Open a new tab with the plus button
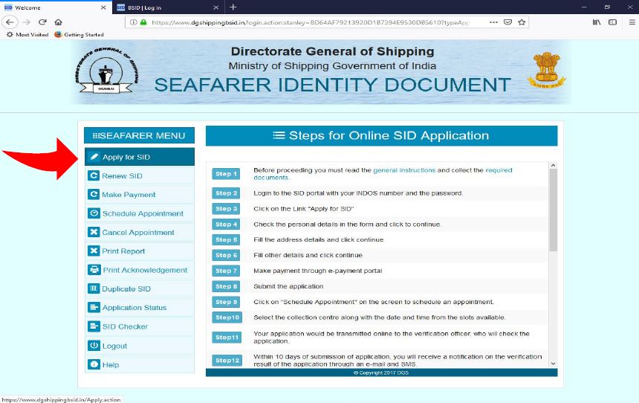The height and width of the screenshot is (403, 639). [x=233, y=7]
